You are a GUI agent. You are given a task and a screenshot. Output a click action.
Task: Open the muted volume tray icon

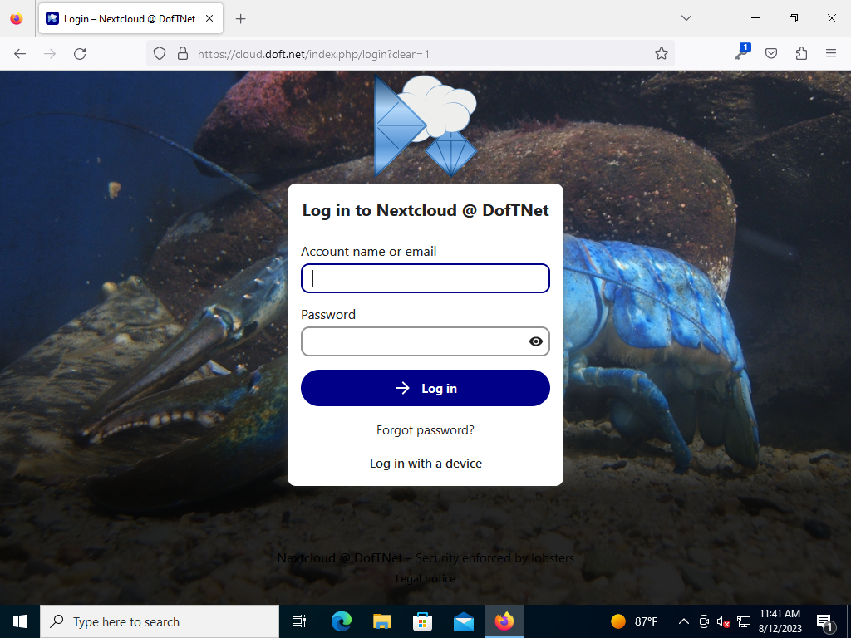tap(724, 621)
